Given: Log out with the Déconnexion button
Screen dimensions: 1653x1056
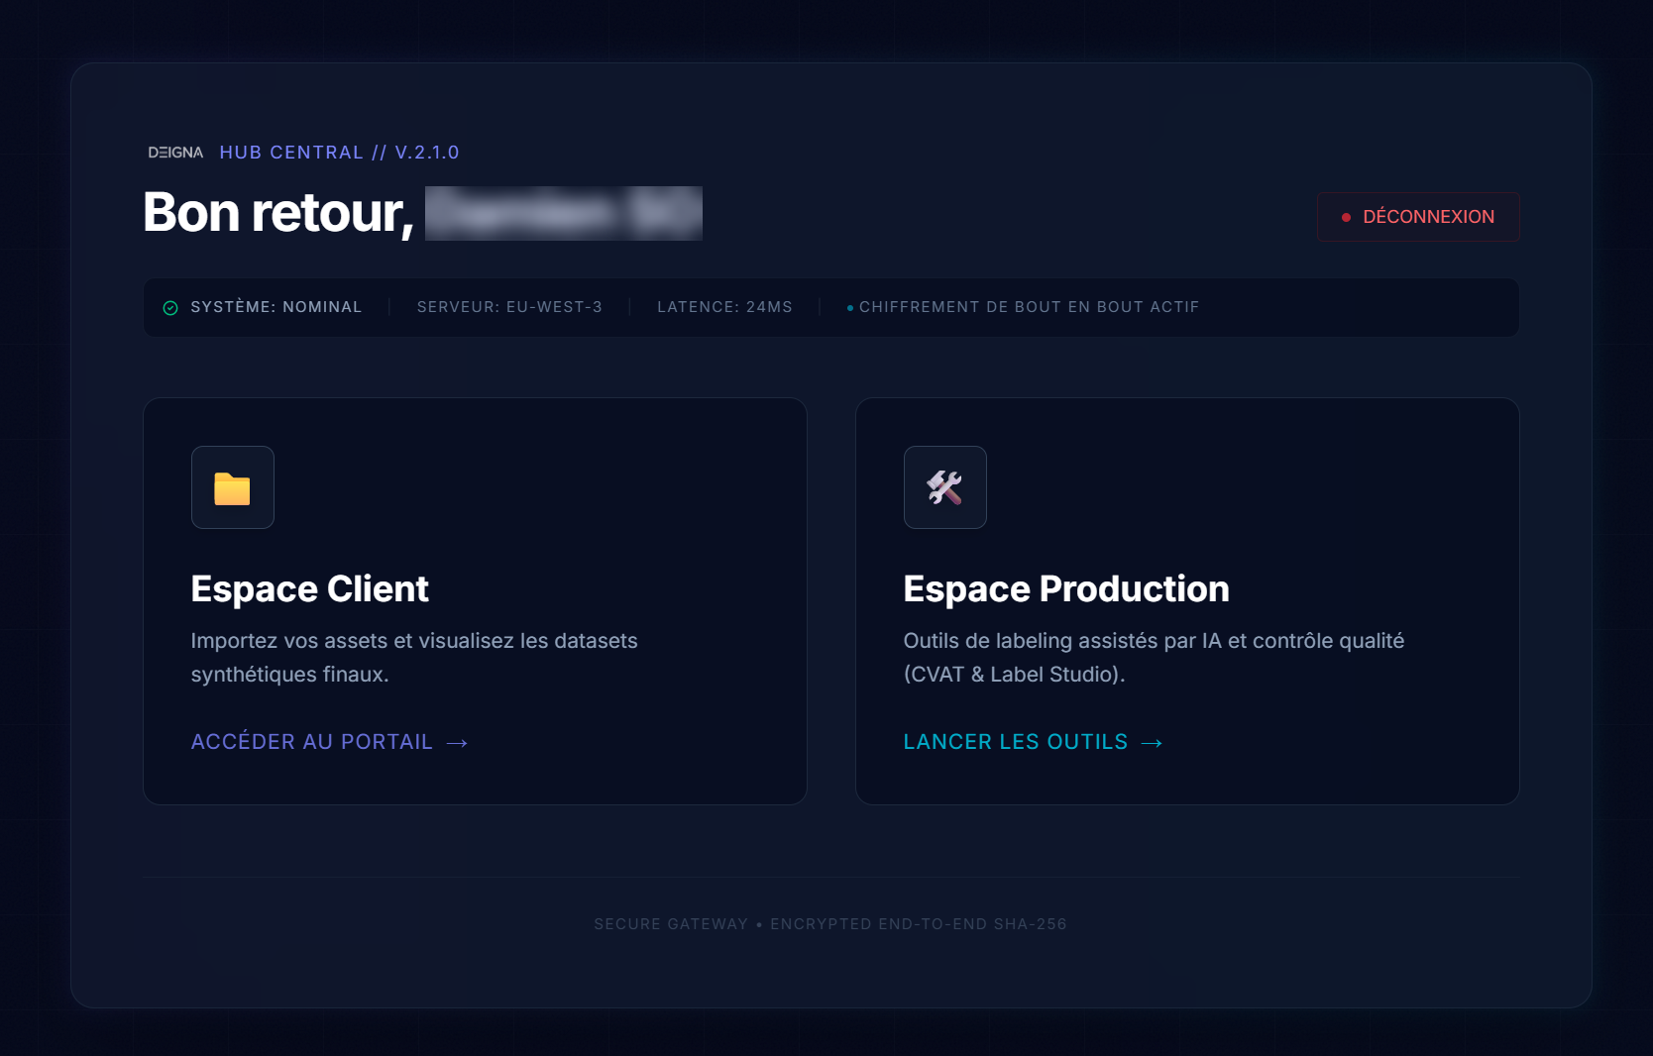Looking at the screenshot, I should [x=1417, y=217].
